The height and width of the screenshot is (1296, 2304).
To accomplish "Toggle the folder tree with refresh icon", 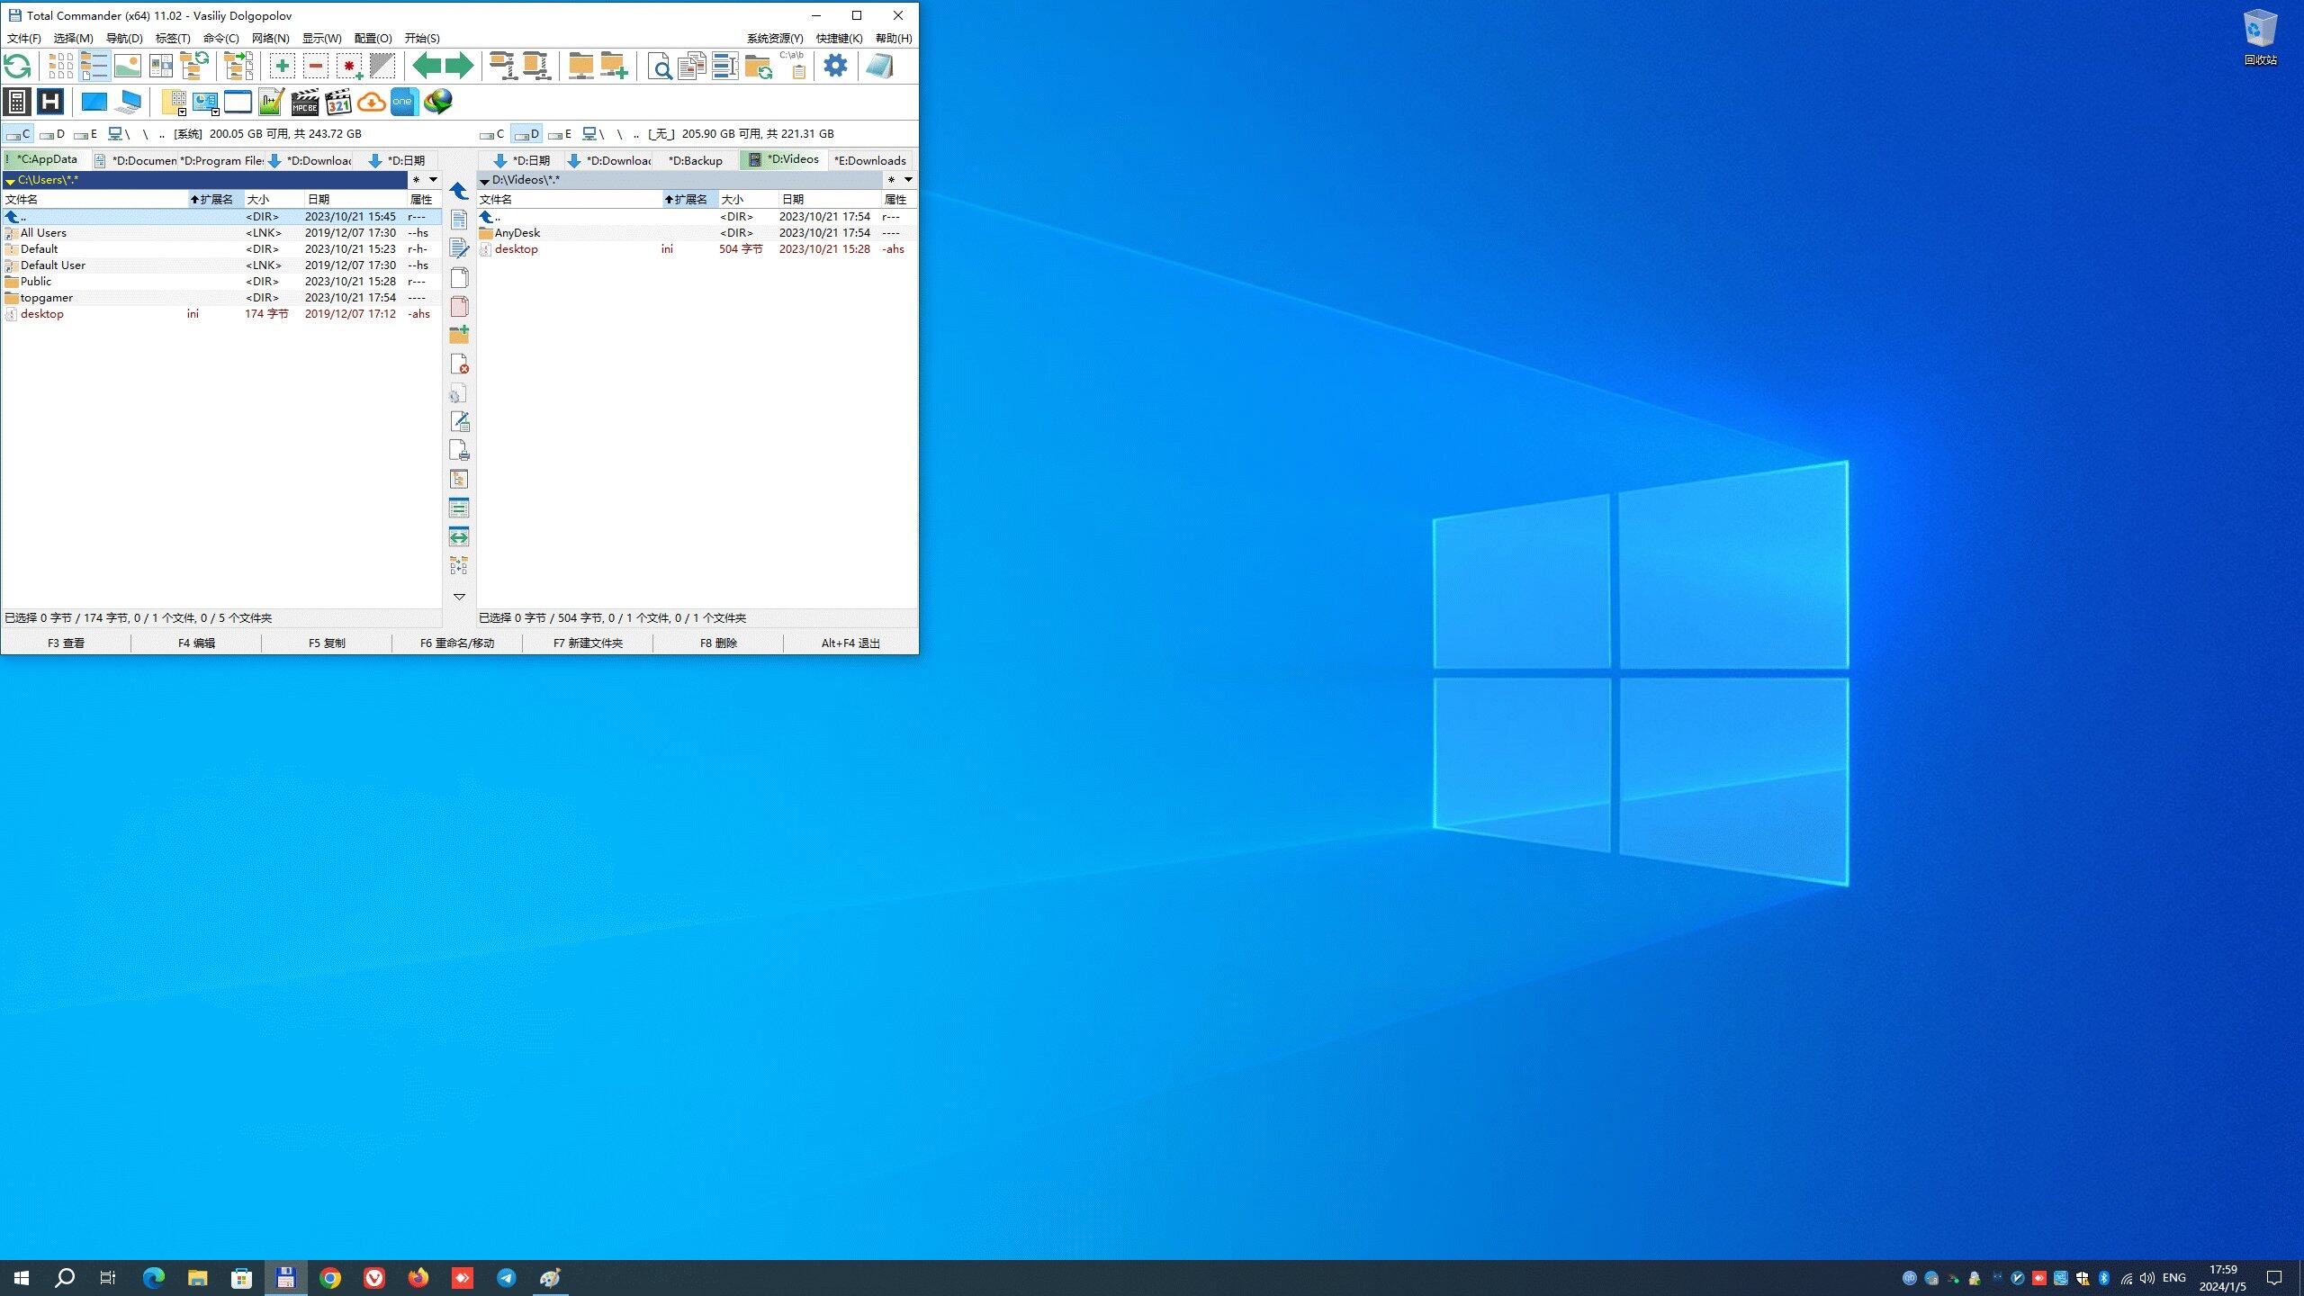I will 194,66.
